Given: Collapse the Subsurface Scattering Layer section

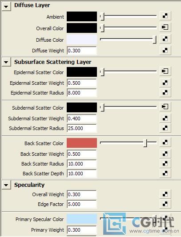Looking at the screenshot, I should pyautogui.click(x=6, y=62).
